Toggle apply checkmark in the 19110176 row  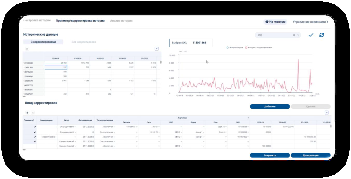35,132
